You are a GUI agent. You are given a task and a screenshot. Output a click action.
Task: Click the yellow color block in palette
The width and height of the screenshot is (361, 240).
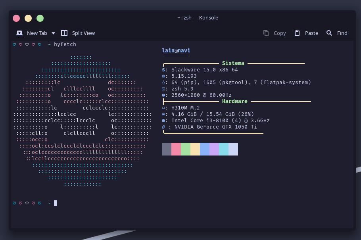[195, 149]
